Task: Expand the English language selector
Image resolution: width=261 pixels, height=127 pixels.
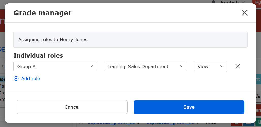Action: point(233,2)
